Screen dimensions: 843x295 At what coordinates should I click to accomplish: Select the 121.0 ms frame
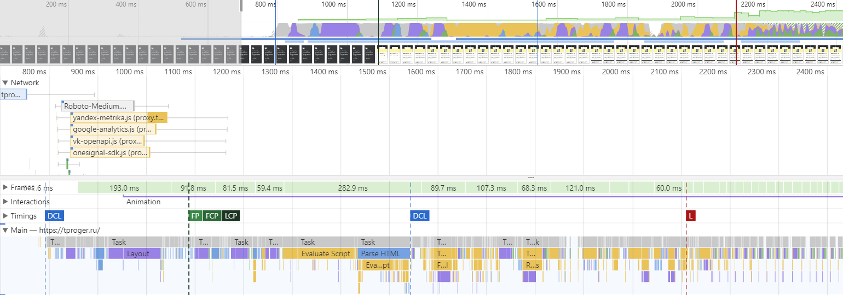(580, 188)
